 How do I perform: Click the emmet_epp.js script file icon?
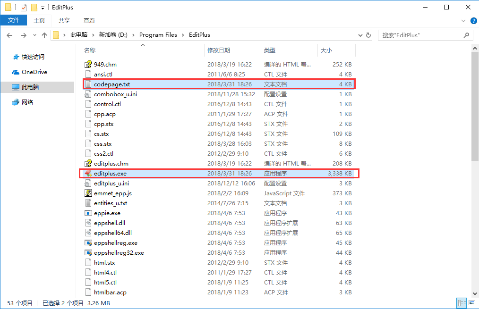[x=88, y=193]
